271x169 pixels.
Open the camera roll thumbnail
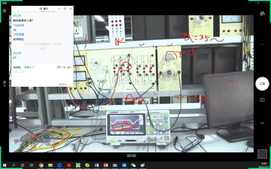point(262,154)
